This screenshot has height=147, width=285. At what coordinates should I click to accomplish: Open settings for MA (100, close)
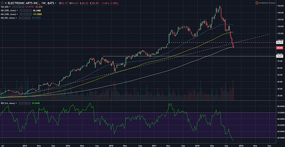[x=24, y=14]
